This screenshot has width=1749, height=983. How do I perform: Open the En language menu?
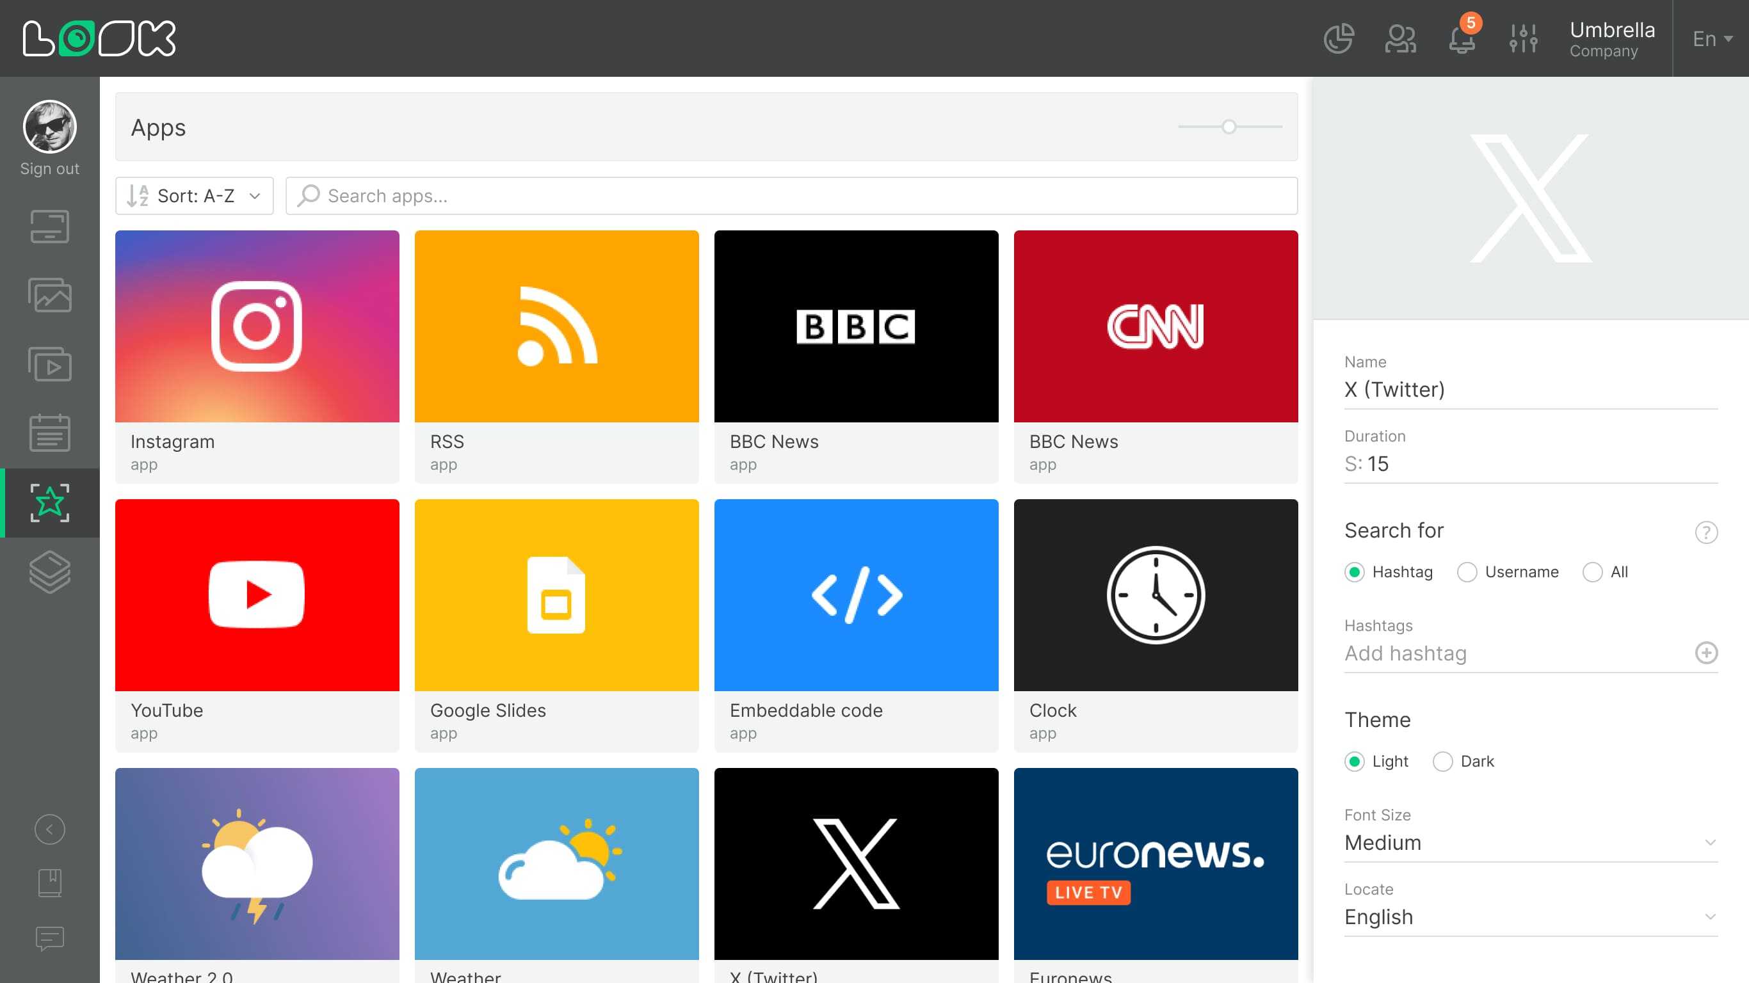(x=1711, y=38)
